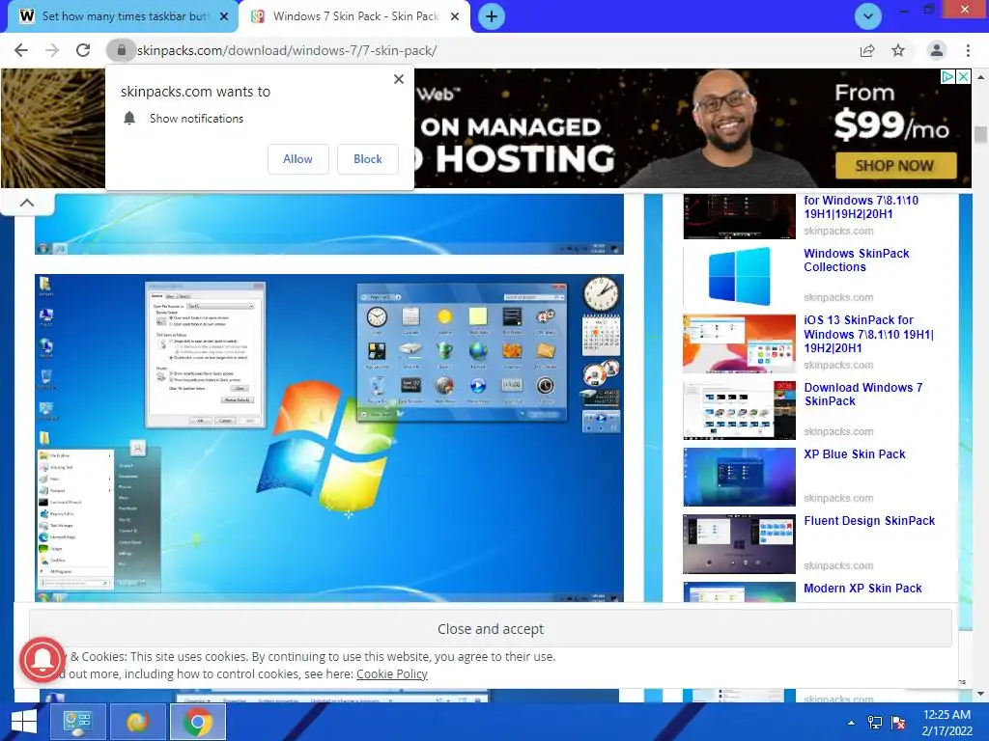Close the 'Set how many times taskbar' tab
989x741 pixels.
223,16
